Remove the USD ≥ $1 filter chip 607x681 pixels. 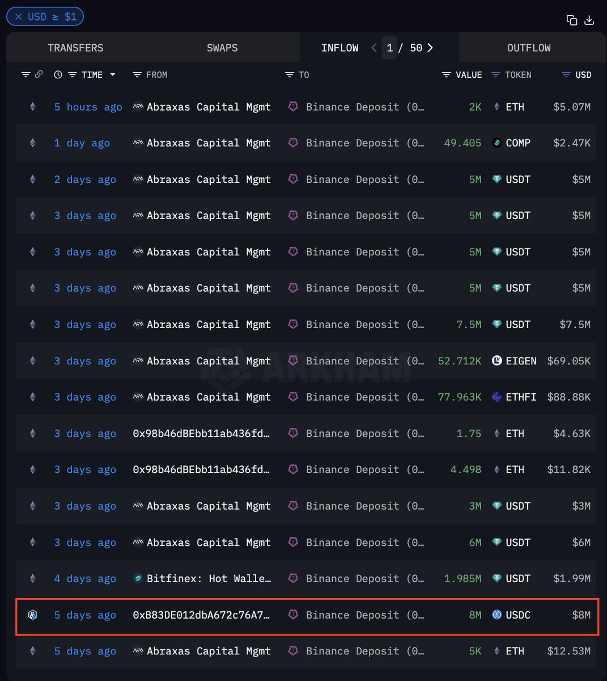19,16
